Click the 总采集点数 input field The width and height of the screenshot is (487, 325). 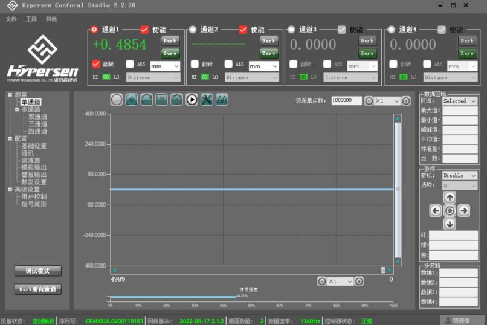click(x=346, y=100)
